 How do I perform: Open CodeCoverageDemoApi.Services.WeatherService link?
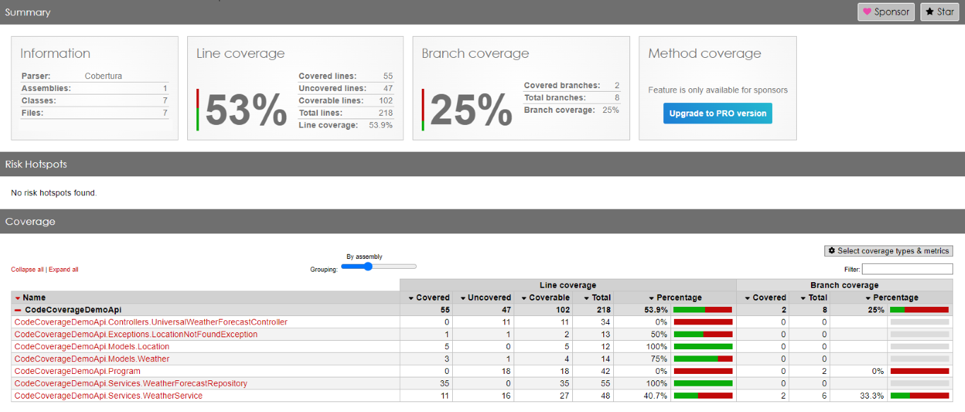[108, 396]
